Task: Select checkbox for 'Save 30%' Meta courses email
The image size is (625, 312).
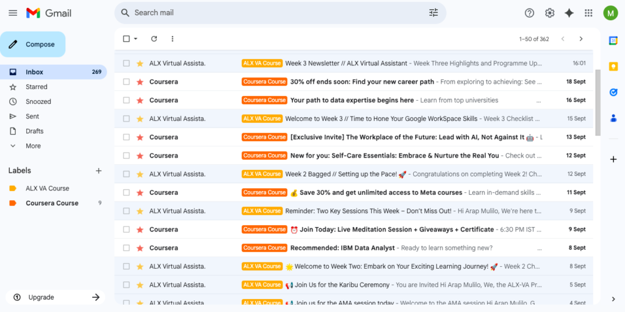Action: coord(126,192)
